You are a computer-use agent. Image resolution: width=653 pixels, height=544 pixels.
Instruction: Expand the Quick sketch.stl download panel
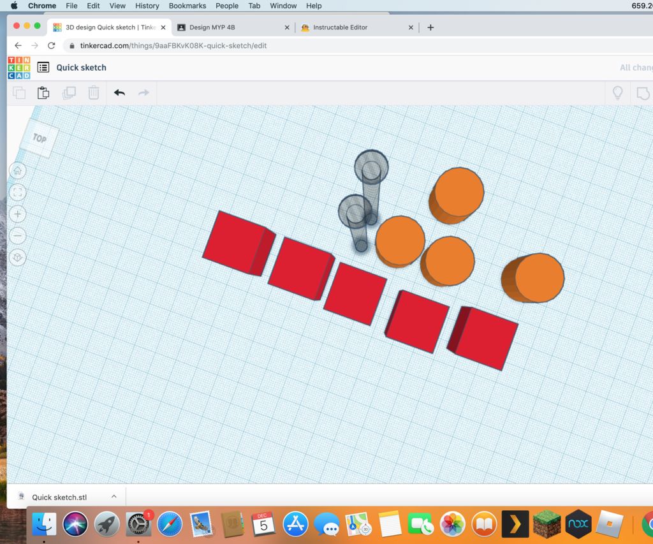(113, 496)
